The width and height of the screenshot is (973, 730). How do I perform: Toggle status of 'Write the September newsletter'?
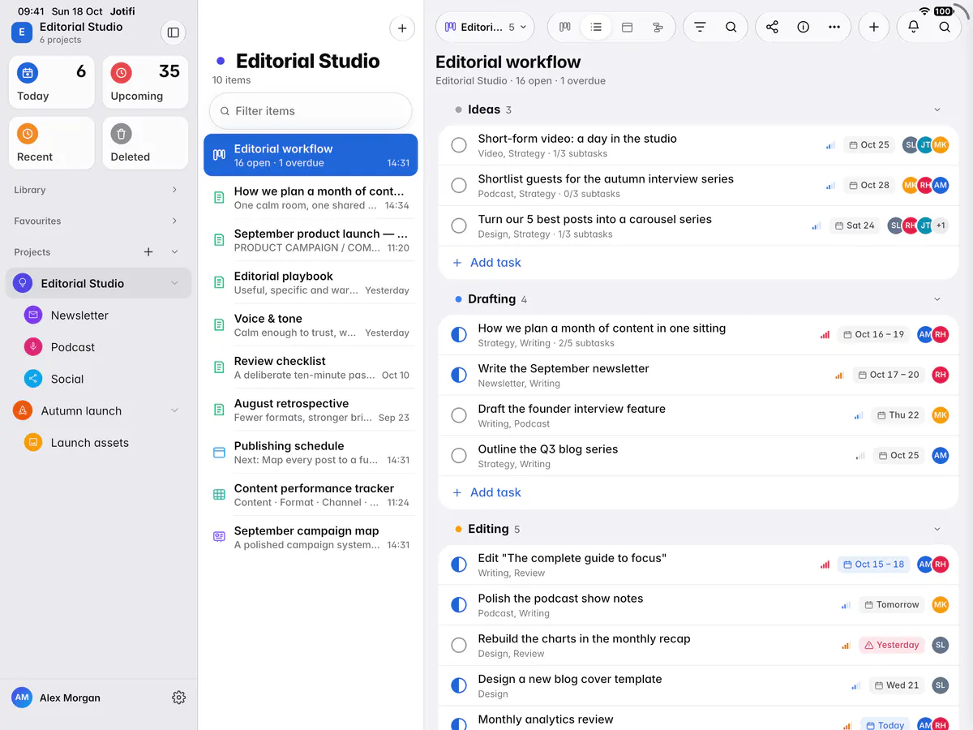pos(459,375)
